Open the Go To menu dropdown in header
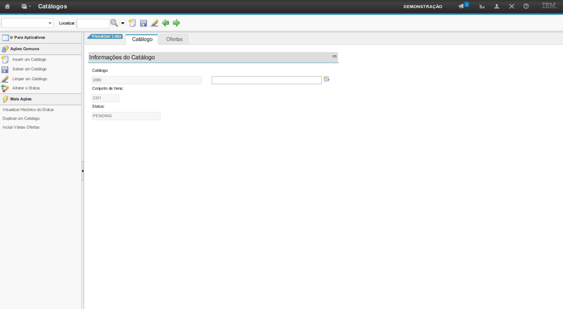Viewport: 563px width, 309px height. pyautogui.click(x=26, y=7)
